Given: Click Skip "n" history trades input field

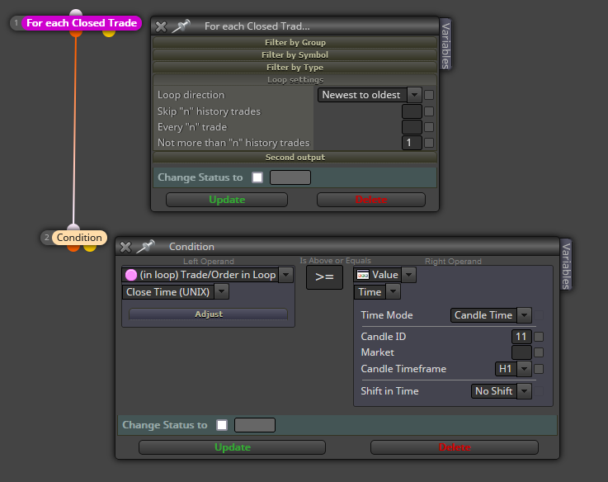Looking at the screenshot, I should pyautogui.click(x=412, y=111).
